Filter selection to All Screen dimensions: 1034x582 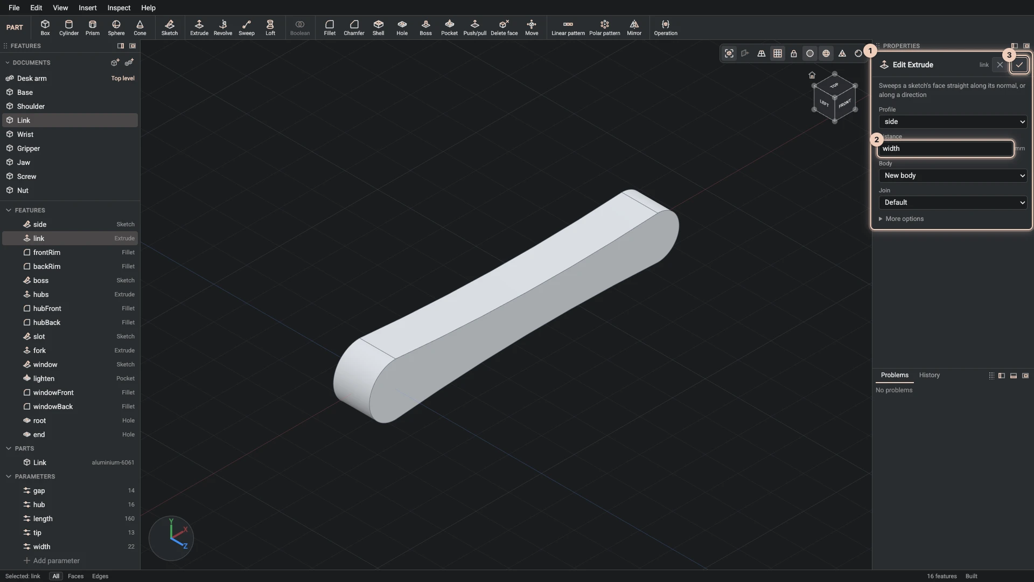pyautogui.click(x=56, y=576)
